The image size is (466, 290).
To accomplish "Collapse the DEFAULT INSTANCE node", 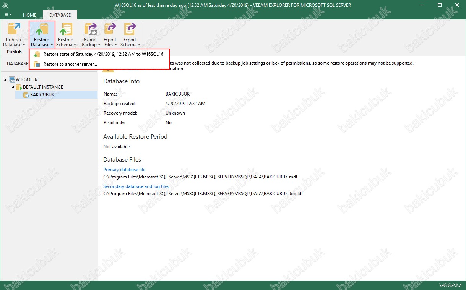I will tap(13, 87).
